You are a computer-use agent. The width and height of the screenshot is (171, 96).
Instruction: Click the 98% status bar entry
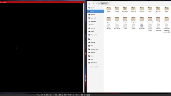click(x=48, y=95)
